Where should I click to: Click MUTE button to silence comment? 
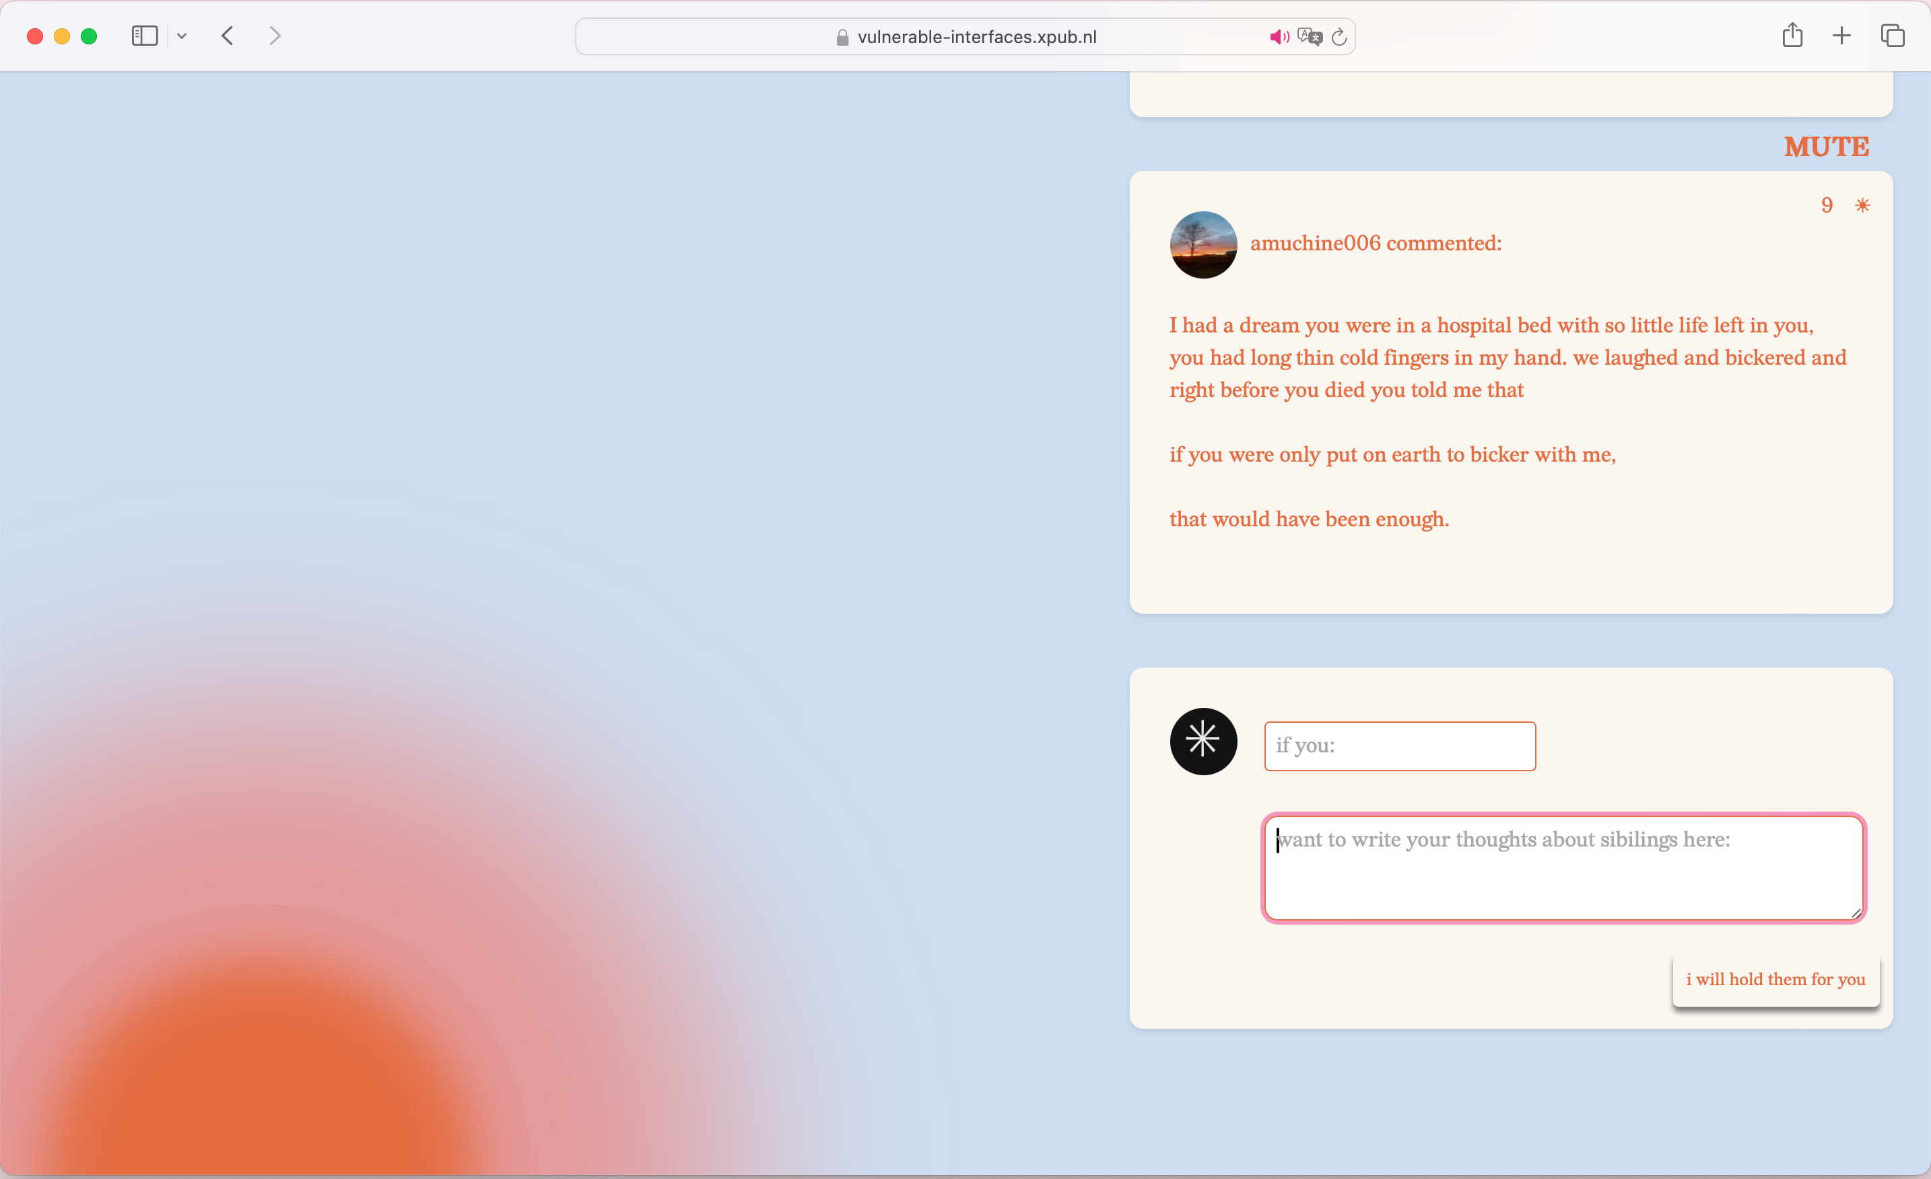tap(1825, 146)
